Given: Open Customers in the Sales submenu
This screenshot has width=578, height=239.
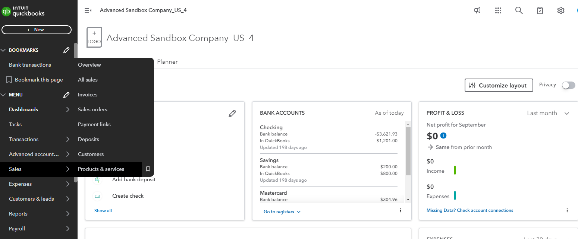Looking at the screenshot, I should pos(91,154).
